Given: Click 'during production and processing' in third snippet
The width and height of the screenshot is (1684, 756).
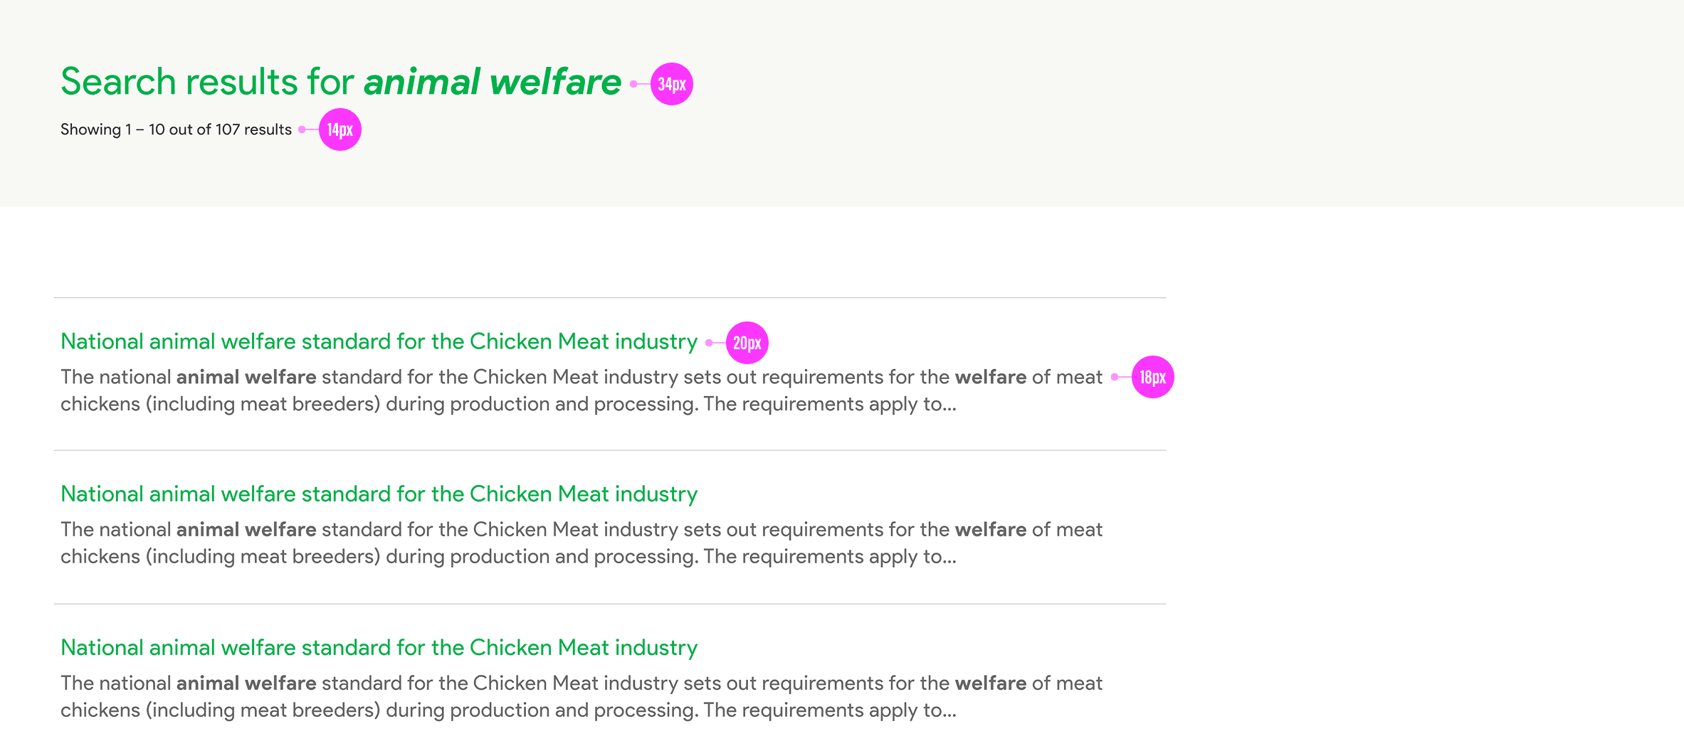Looking at the screenshot, I should 542,710.
